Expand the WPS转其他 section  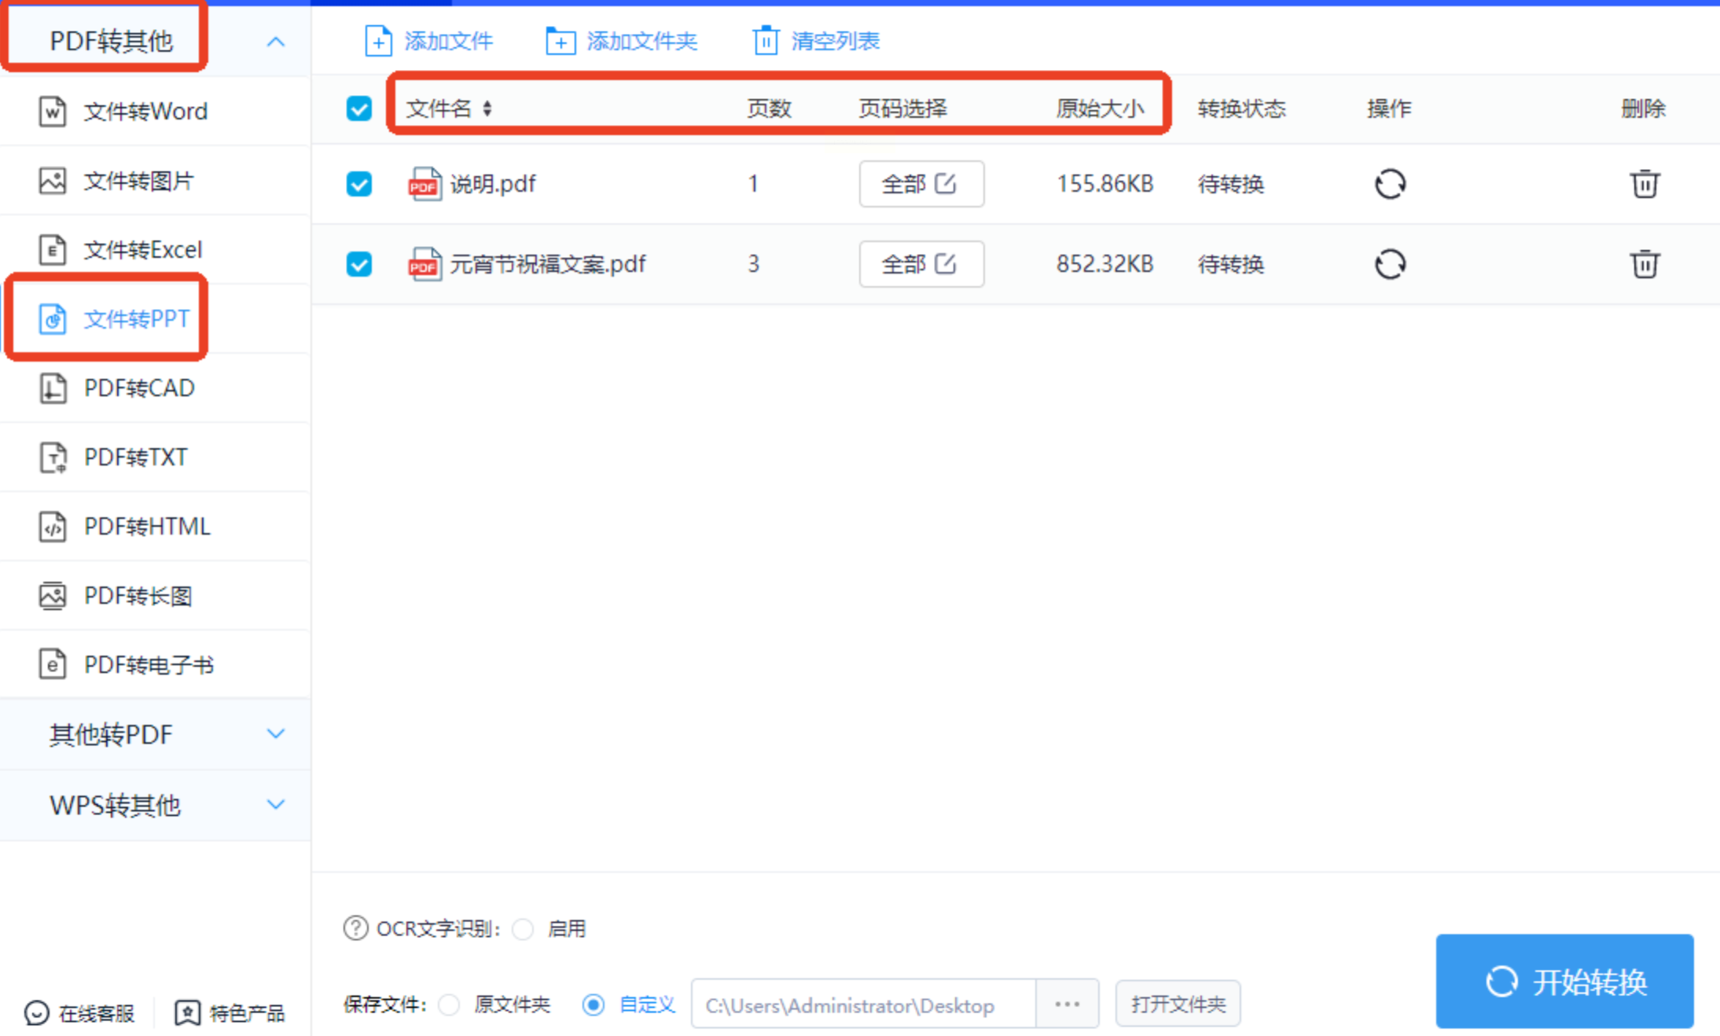[275, 805]
